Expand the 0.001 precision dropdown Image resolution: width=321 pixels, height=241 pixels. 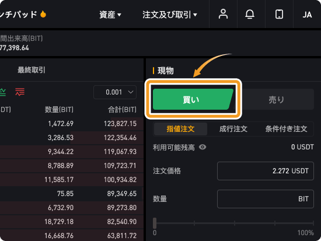tap(115, 92)
